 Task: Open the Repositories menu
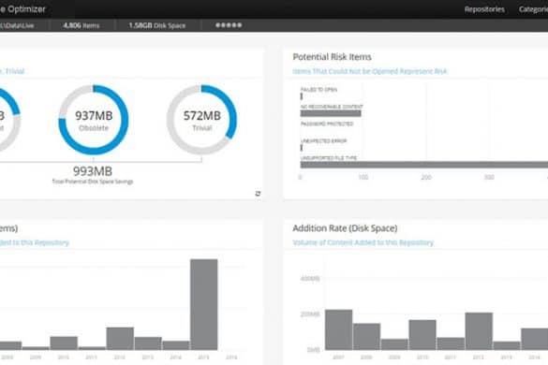pyautogui.click(x=484, y=9)
